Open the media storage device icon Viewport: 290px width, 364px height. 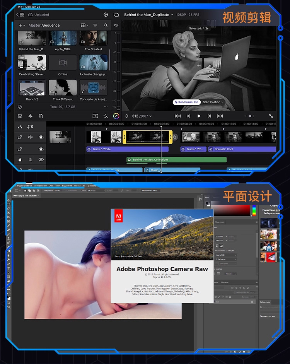click(20, 116)
